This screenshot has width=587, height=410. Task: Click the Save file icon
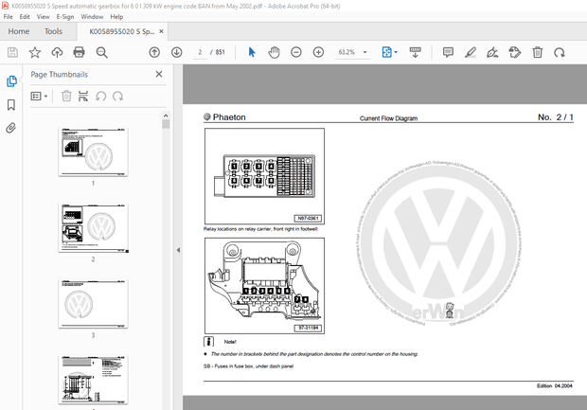pyautogui.click(x=12, y=52)
